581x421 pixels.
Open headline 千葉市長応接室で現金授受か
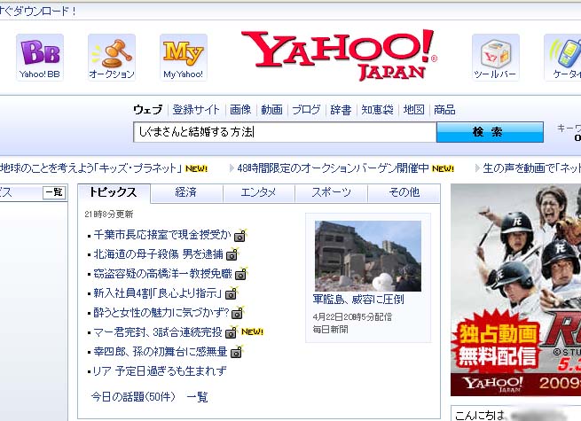pyautogui.click(x=162, y=235)
